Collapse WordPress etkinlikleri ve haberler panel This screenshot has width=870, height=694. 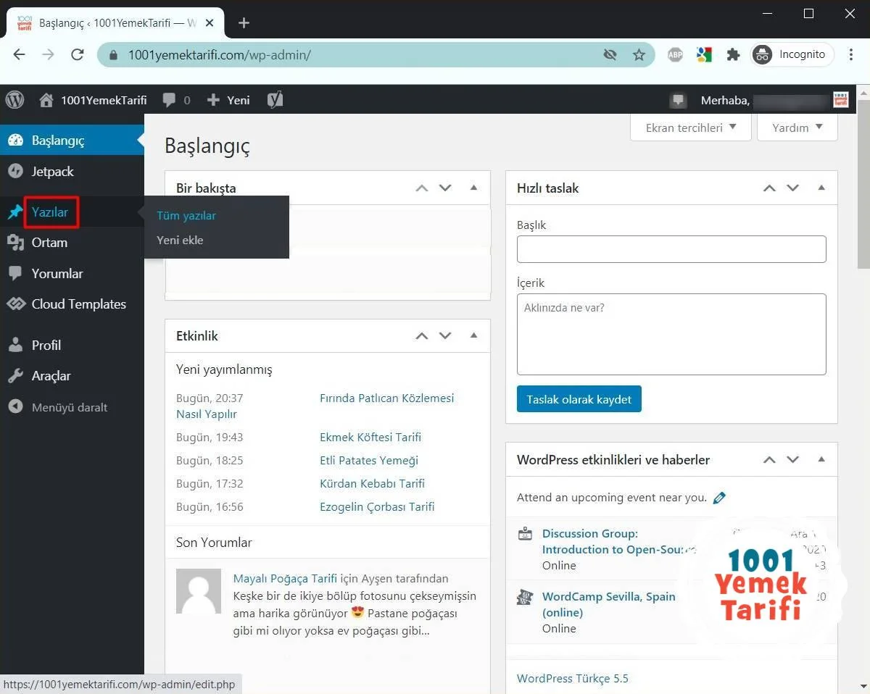coord(821,460)
